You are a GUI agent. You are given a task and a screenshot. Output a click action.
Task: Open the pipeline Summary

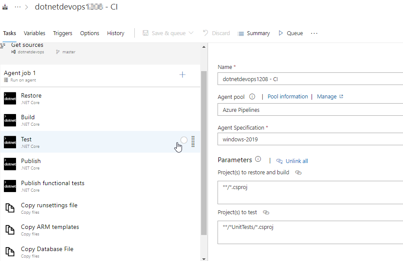coord(254,33)
